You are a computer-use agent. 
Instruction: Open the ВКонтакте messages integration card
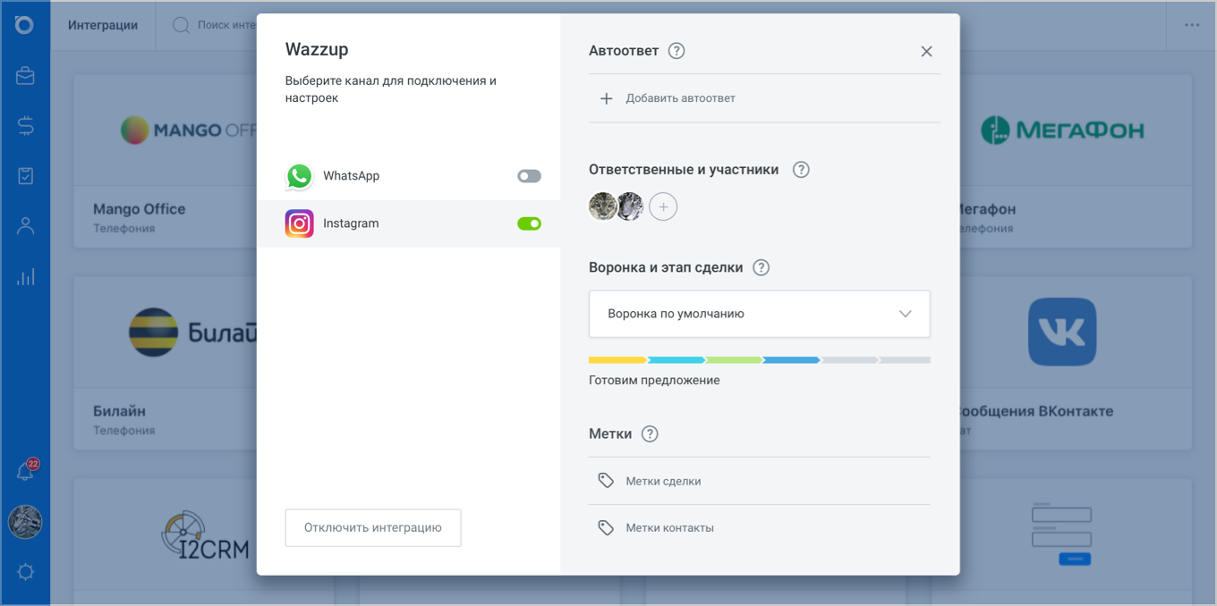click(x=1076, y=363)
